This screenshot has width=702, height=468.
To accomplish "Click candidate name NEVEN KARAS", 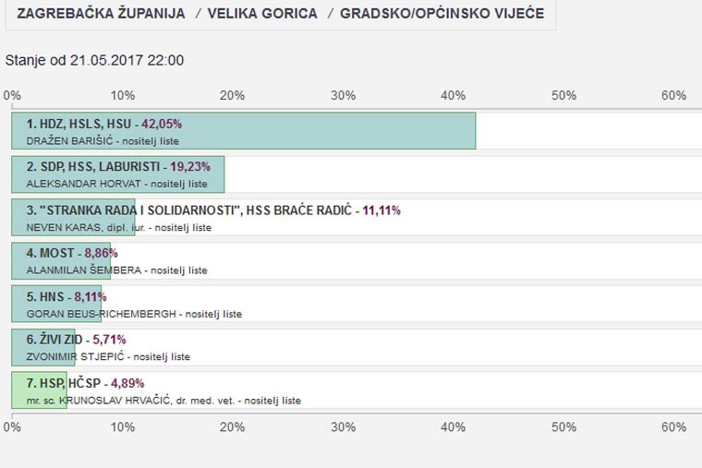I will pos(64,227).
